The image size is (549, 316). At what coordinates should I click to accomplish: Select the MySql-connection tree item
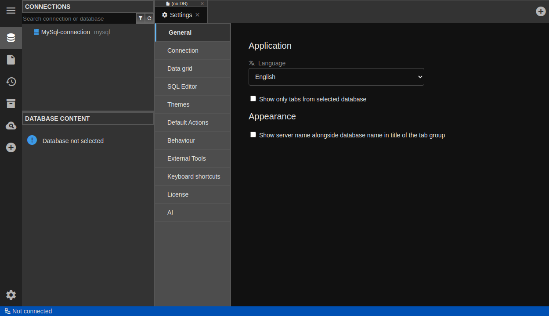coord(65,32)
